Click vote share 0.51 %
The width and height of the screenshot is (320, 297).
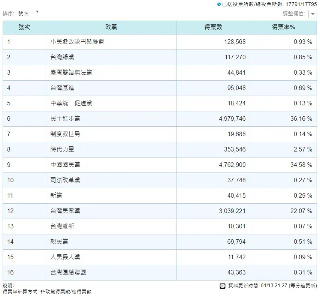point(303,241)
